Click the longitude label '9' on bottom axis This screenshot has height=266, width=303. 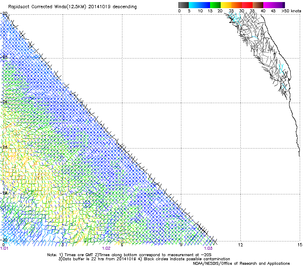181,245
